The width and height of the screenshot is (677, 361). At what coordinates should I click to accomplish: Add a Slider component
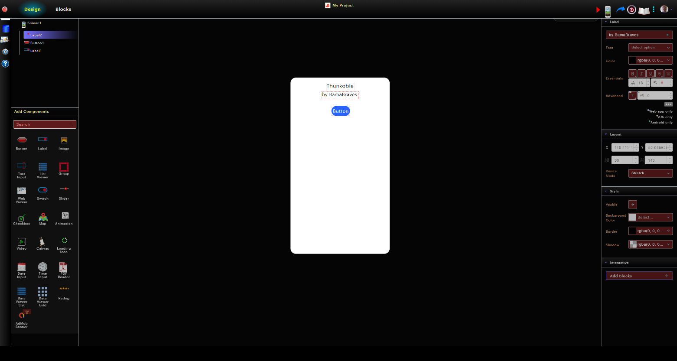64,193
